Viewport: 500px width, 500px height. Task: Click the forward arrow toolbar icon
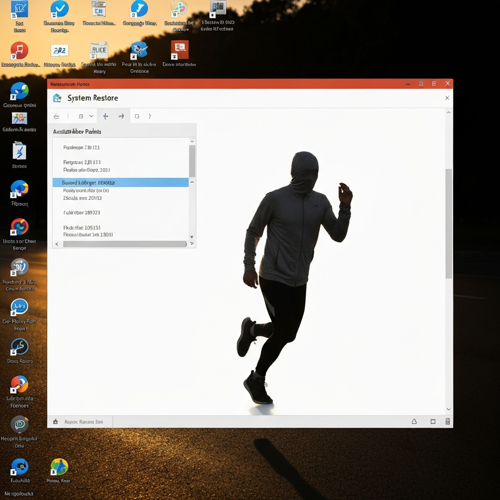tap(121, 116)
